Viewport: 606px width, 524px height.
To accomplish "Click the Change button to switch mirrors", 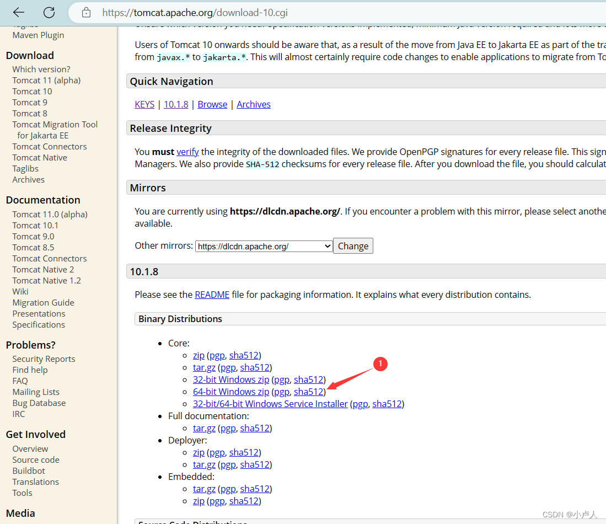I will tap(353, 245).
